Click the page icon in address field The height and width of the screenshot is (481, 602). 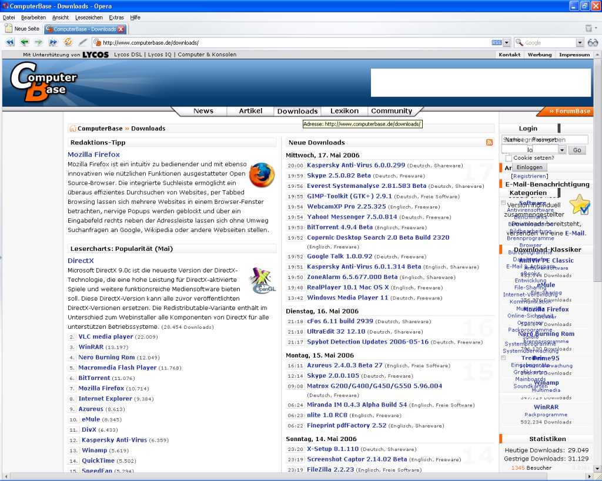coord(98,42)
